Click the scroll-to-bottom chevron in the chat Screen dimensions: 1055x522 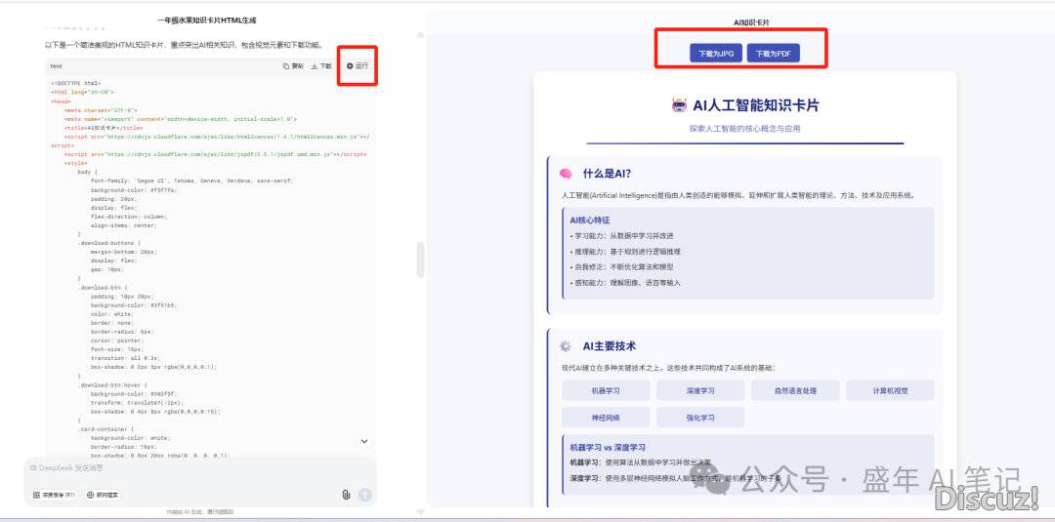pyautogui.click(x=364, y=441)
